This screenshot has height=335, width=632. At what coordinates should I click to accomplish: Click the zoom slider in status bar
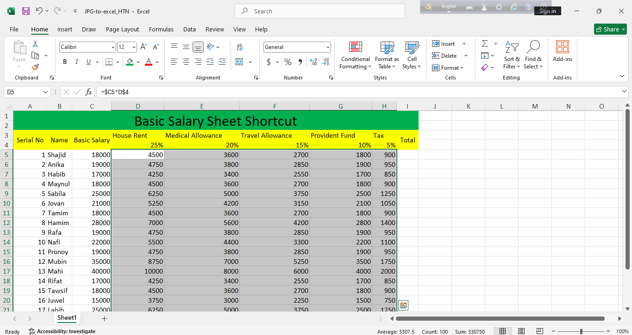[581, 331]
